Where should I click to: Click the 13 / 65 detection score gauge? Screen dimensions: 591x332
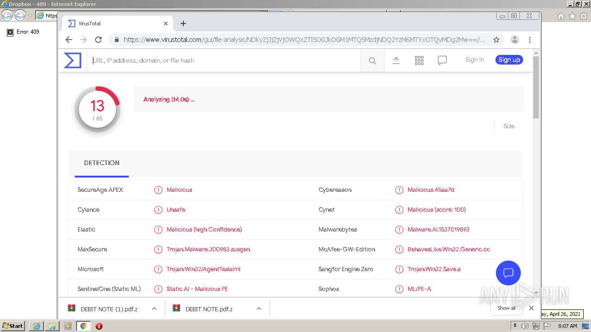[97, 109]
